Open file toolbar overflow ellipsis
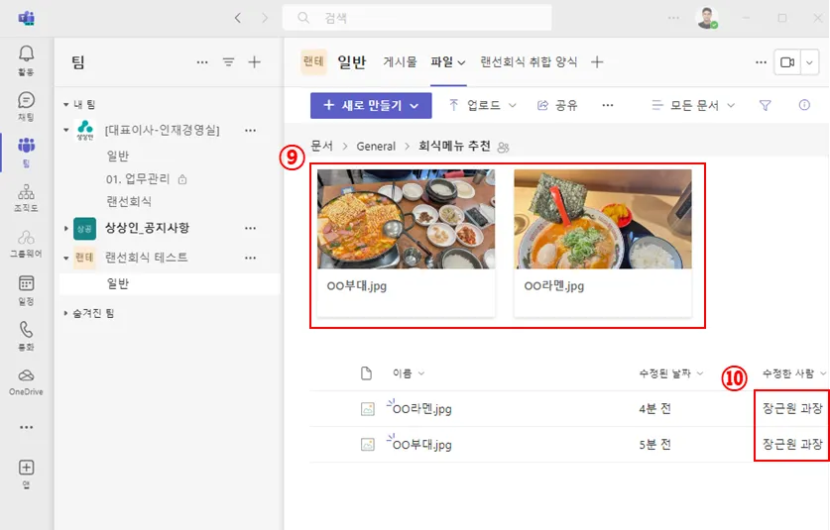Screen dimensions: 830x530 (x=608, y=105)
